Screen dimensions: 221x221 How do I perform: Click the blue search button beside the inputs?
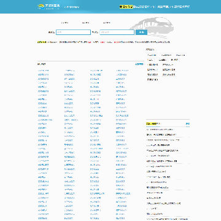click(x=141, y=32)
